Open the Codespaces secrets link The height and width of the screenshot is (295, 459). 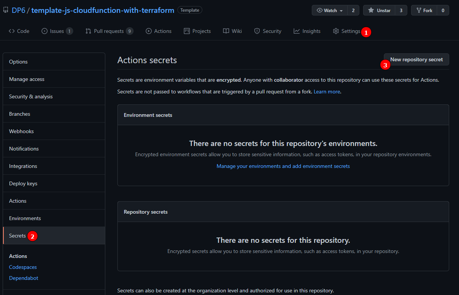(x=23, y=267)
